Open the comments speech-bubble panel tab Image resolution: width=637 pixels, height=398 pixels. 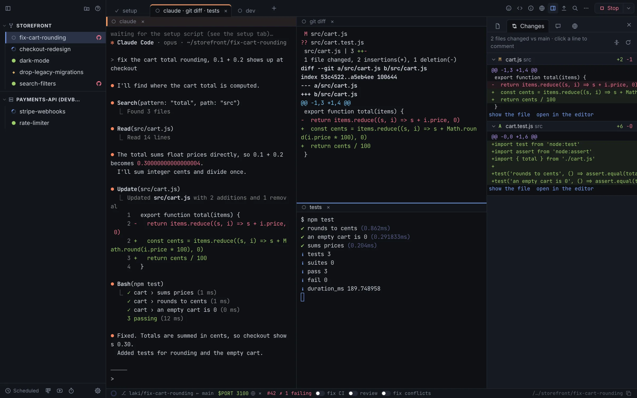(x=558, y=26)
